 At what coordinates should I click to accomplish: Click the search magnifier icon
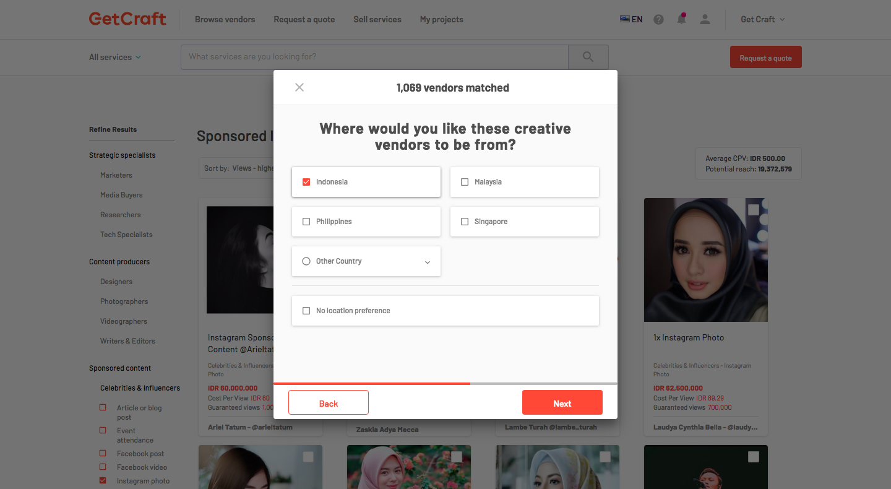[588, 57]
